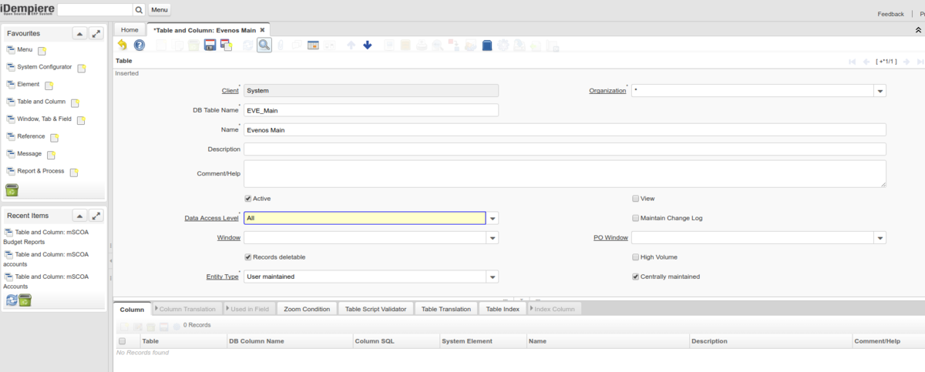Uncheck the Active checkbox
Image resolution: width=925 pixels, height=372 pixels.
tap(248, 199)
